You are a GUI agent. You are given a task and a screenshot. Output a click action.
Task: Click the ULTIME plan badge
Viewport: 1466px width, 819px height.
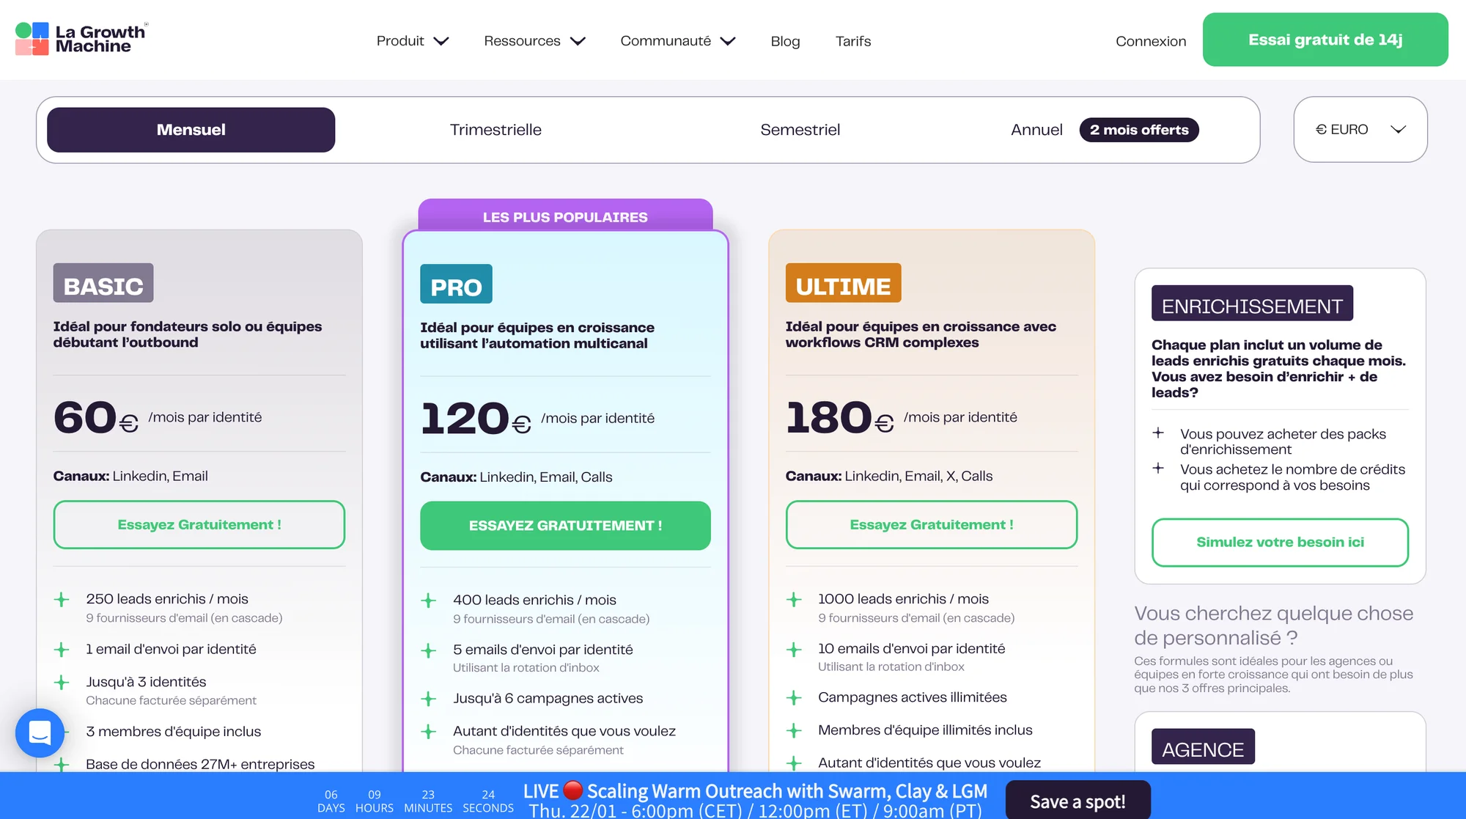[843, 283]
